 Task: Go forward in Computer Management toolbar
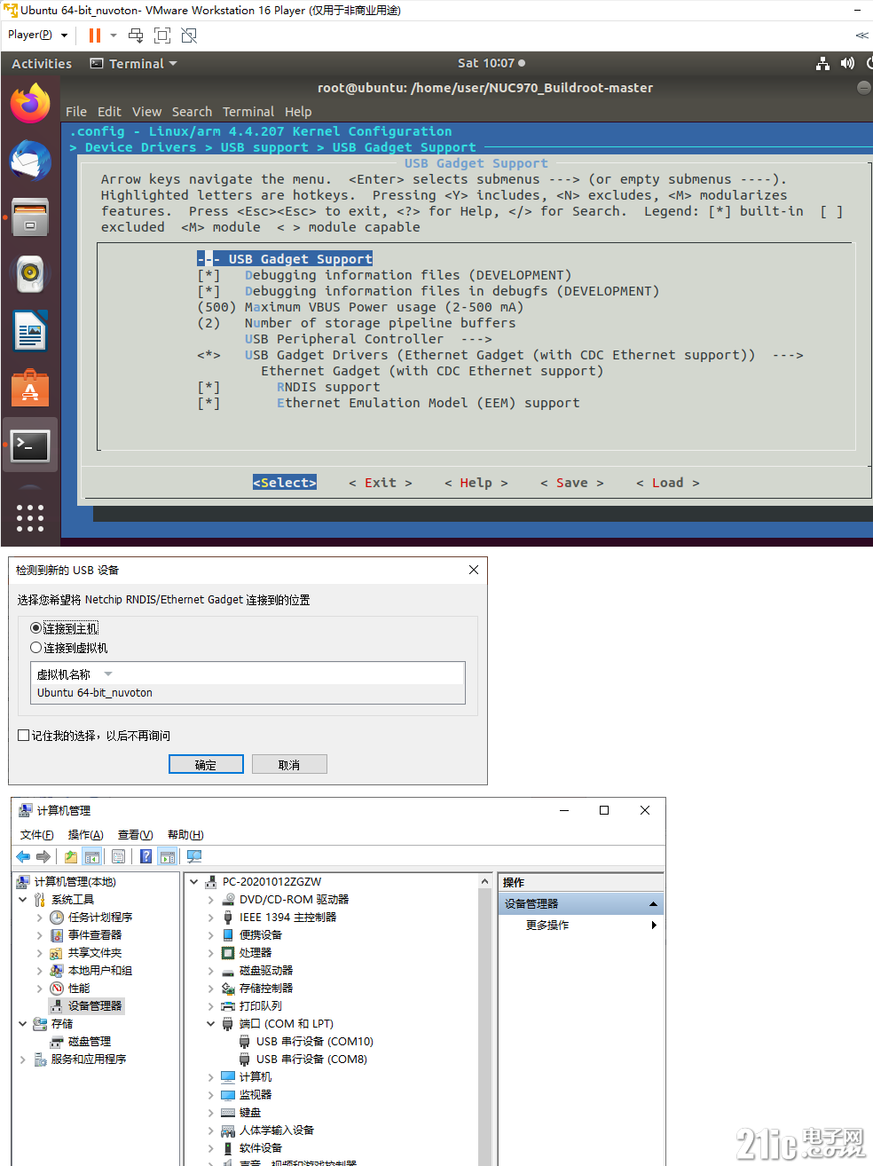click(43, 856)
